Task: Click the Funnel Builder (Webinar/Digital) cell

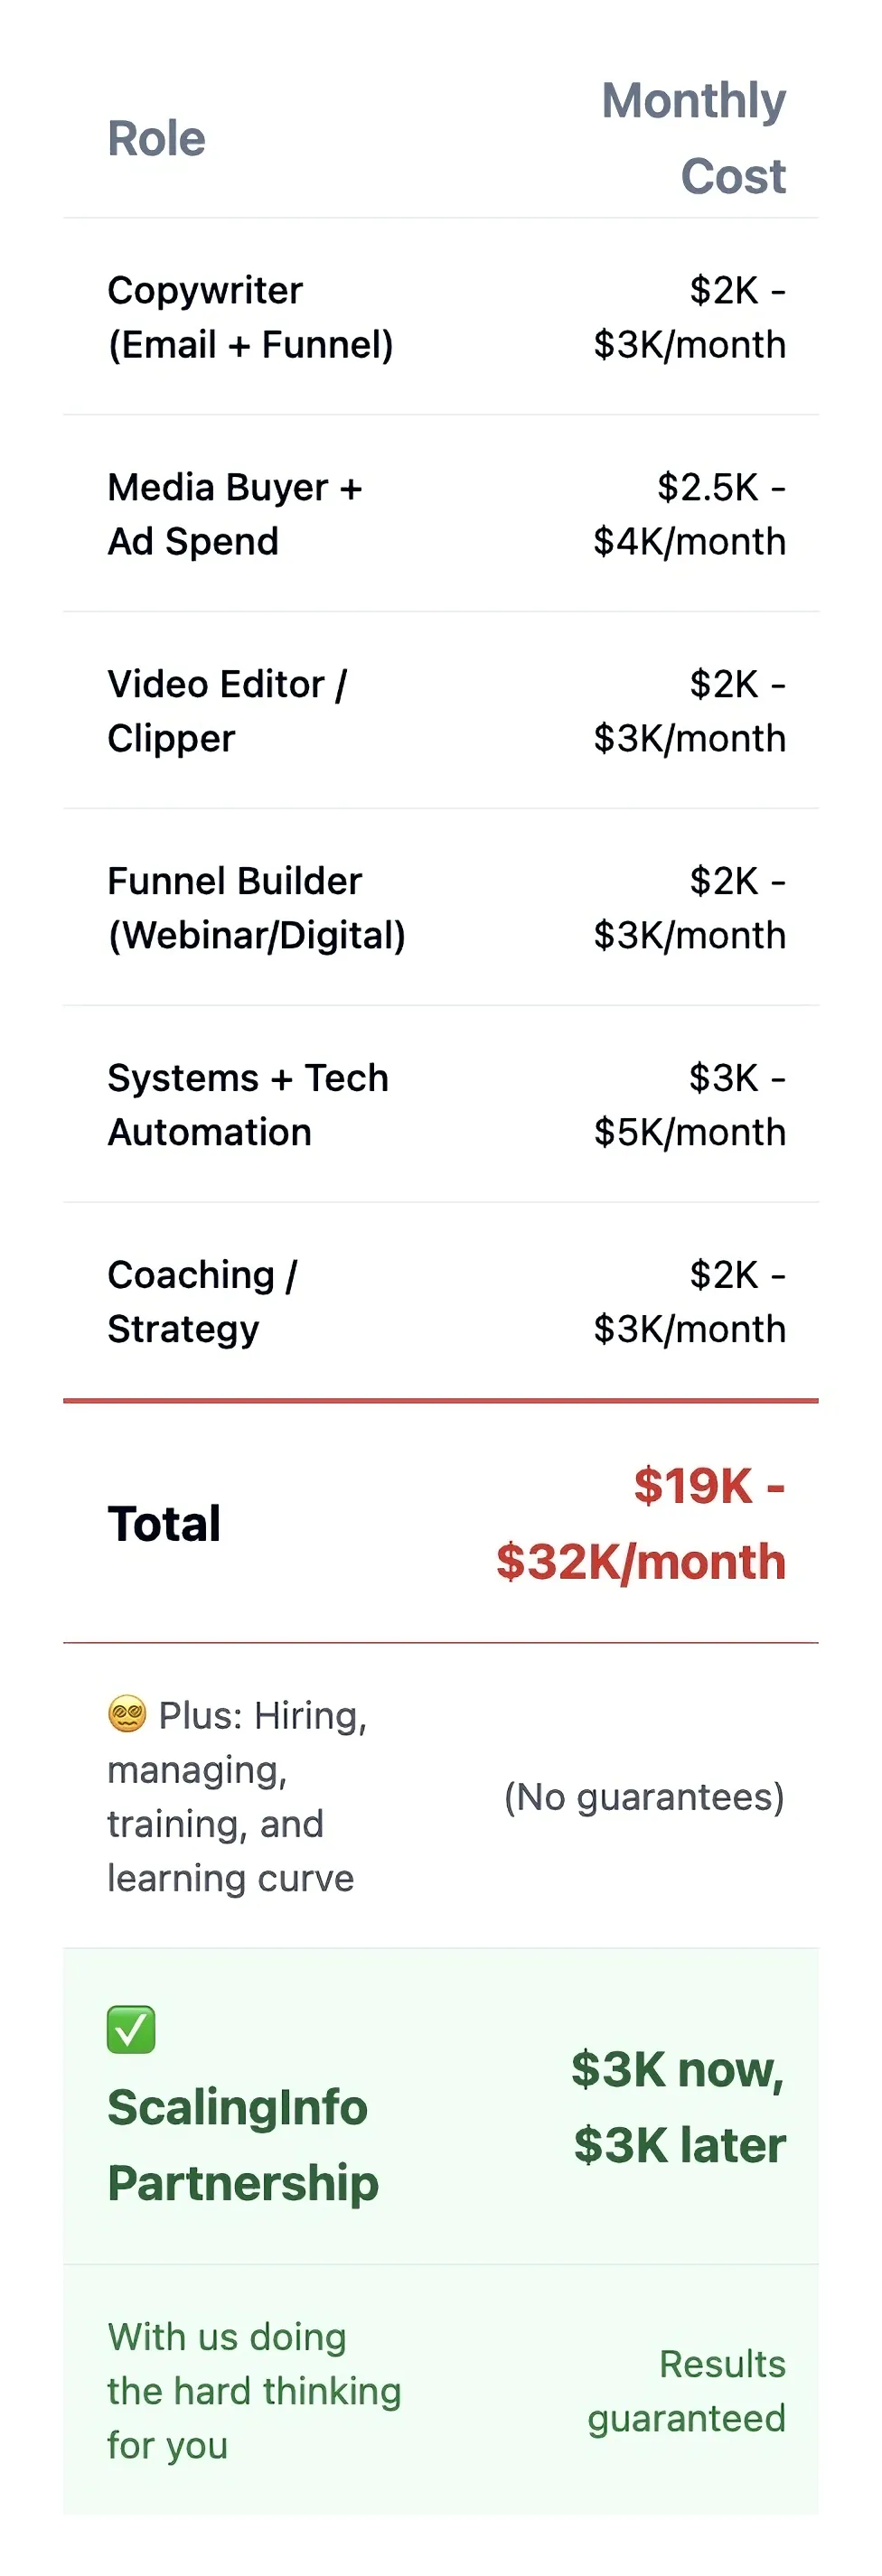Action: (x=256, y=908)
